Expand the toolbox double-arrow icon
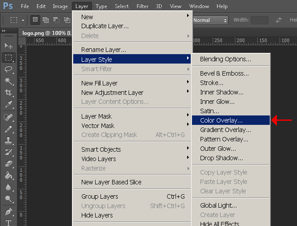This screenshot has width=297, height=226. pos(4,30)
